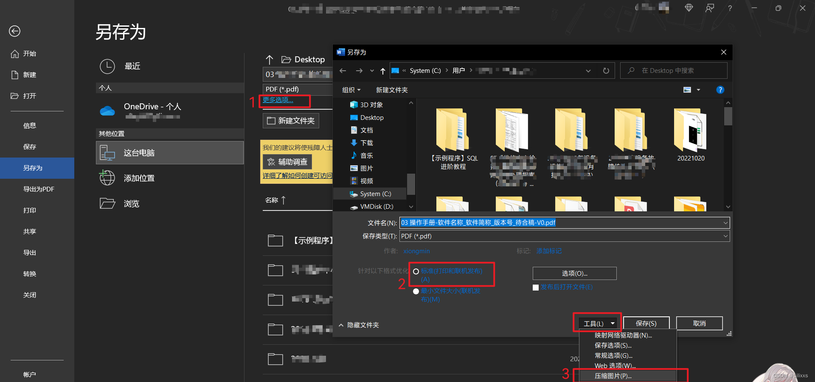Select the 标准(打印和联机发布) radio option
Viewport: 815px width, 382px height.
click(x=416, y=271)
